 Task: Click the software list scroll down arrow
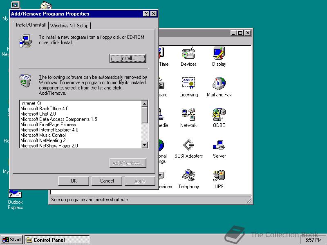click(145, 145)
